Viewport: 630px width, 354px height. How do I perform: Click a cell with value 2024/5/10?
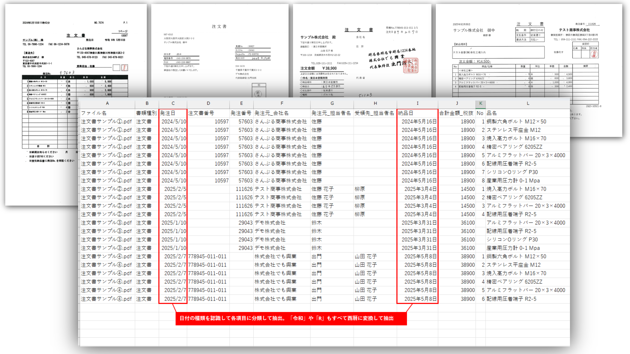[172, 121]
